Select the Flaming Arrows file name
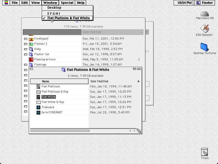218x164 pixels. (45, 59)
